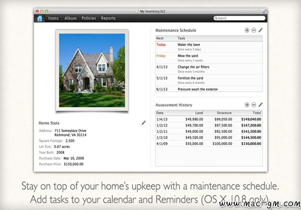Screen dimensions: 301x210
Task: Click Purchase Price $150,000.00 in Home Stats
Action: coord(73,164)
